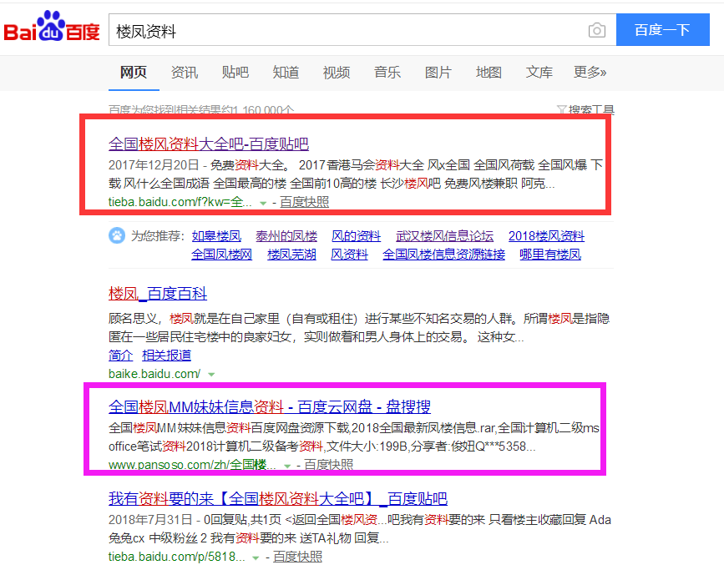Viewport: 724px width, 570px height.
Task: Open 百度快照 for pansoso result
Action: [x=328, y=464]
